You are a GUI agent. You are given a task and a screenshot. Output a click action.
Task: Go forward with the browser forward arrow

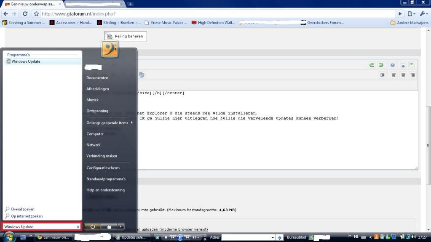(x=14, y=14)
